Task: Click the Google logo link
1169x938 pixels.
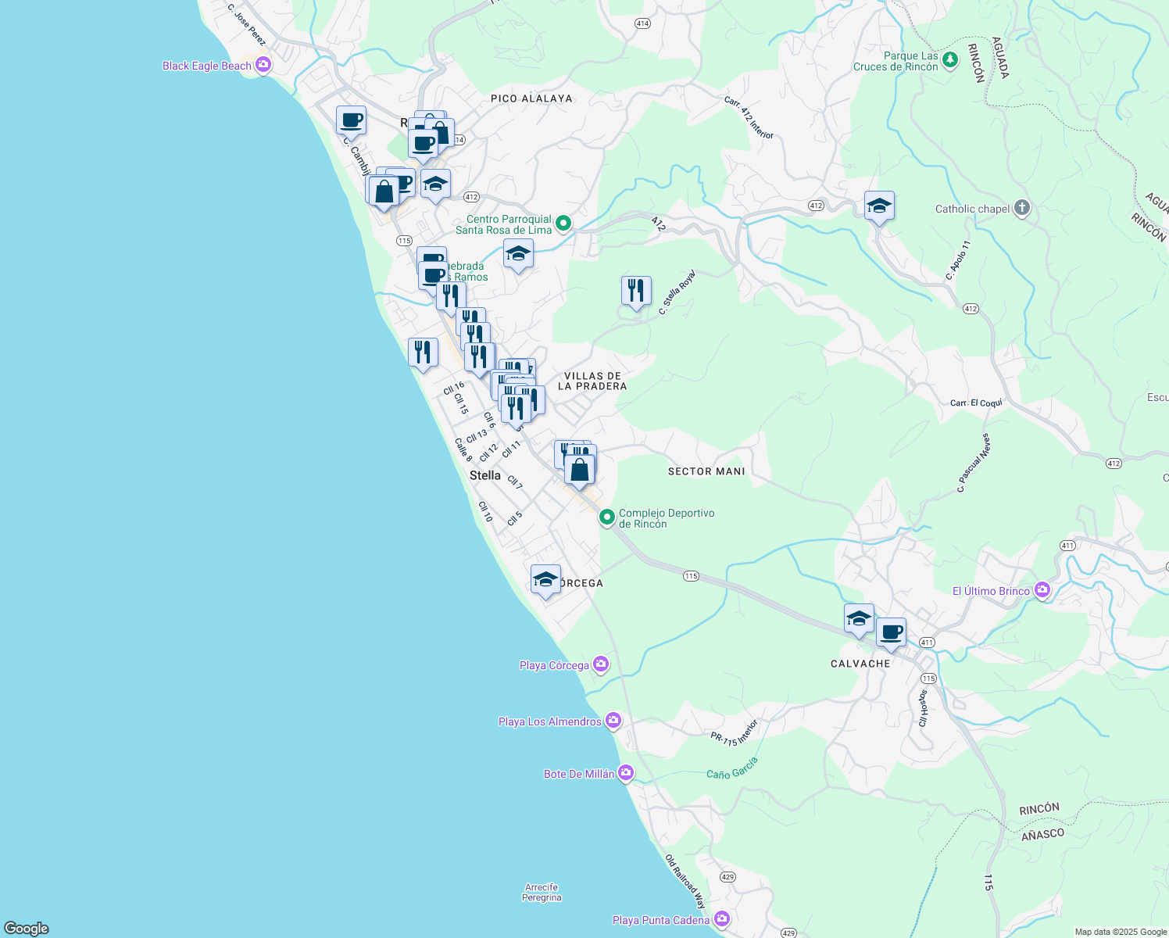Action: 27,928
